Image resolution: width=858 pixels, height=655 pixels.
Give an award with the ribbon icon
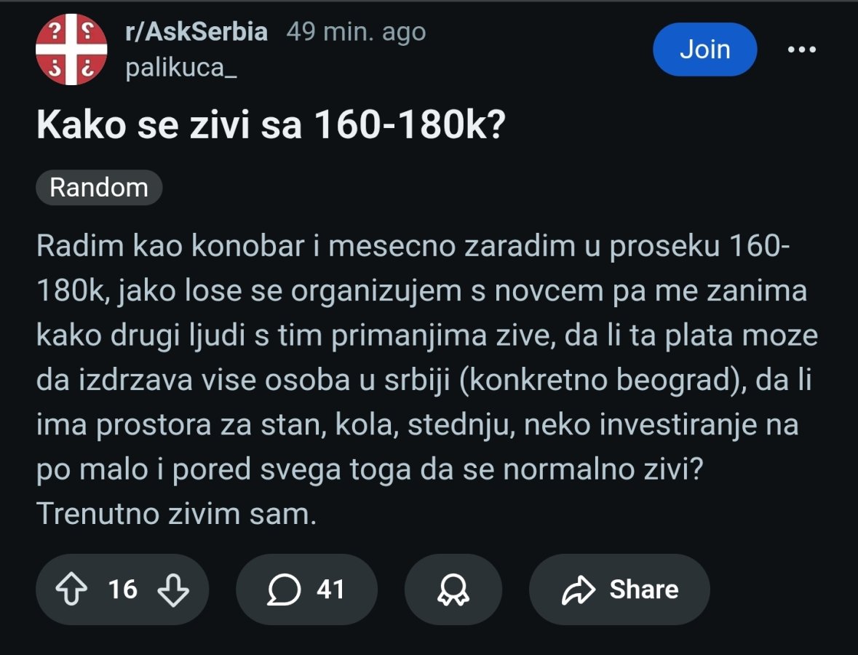point(453,589)
